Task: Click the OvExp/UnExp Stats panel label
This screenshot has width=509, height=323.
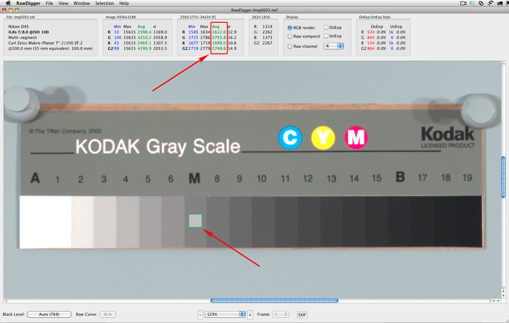Action: [x=375, y=17]
